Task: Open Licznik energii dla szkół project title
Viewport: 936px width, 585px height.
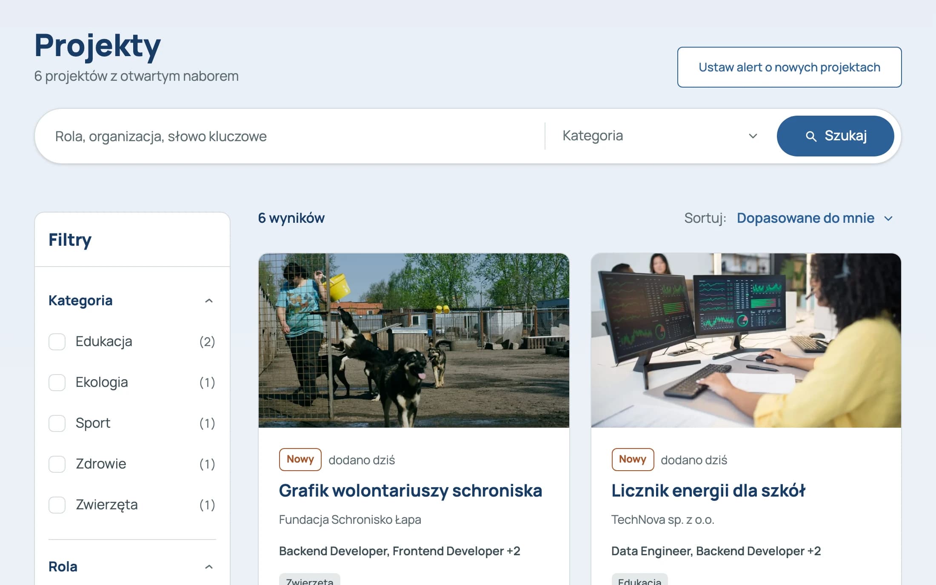Action: (708, 491)
